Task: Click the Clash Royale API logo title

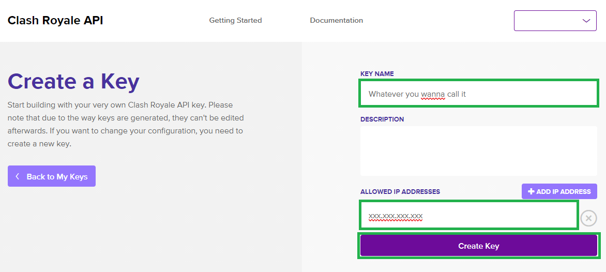Action: (x=55, y=21)
